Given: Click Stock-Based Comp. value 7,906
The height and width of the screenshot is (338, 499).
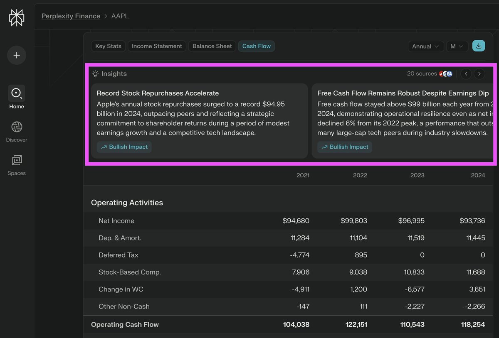Looking at the screenshot, I should click(300, 272).
